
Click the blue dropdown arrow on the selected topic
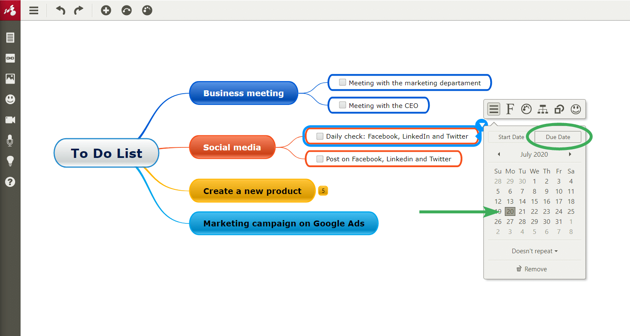pyautogui.click(x=481, y=124)
